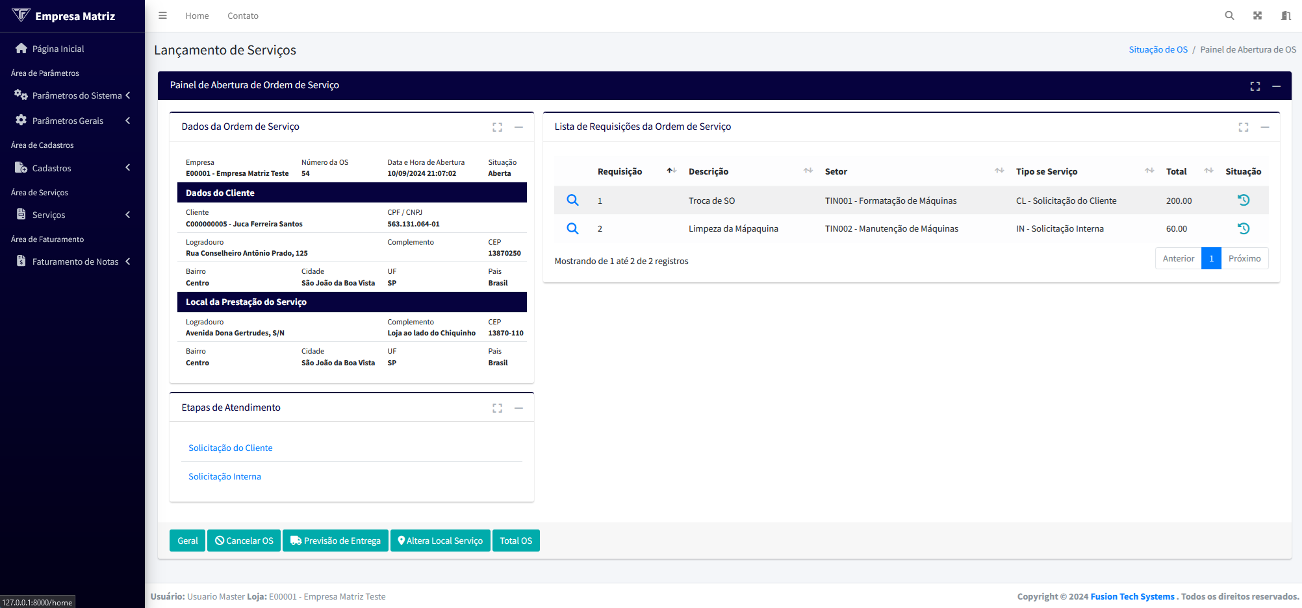The height and width of the screenshot is (608, 1302).
Task: Click the 60.00 total value
Action: click(1177, 228)
